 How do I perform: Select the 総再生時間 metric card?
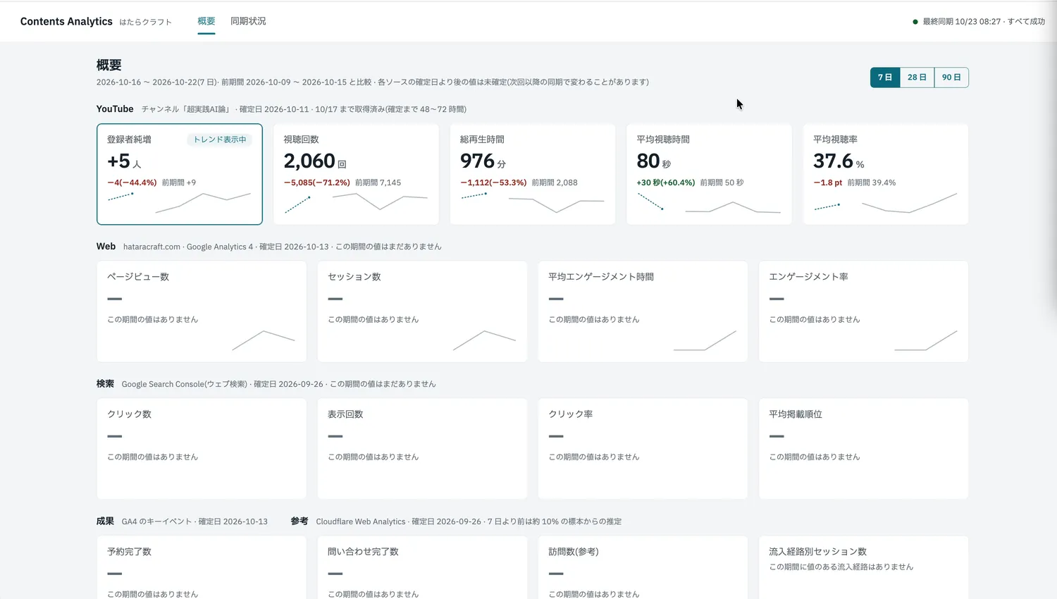coord(533,174)
